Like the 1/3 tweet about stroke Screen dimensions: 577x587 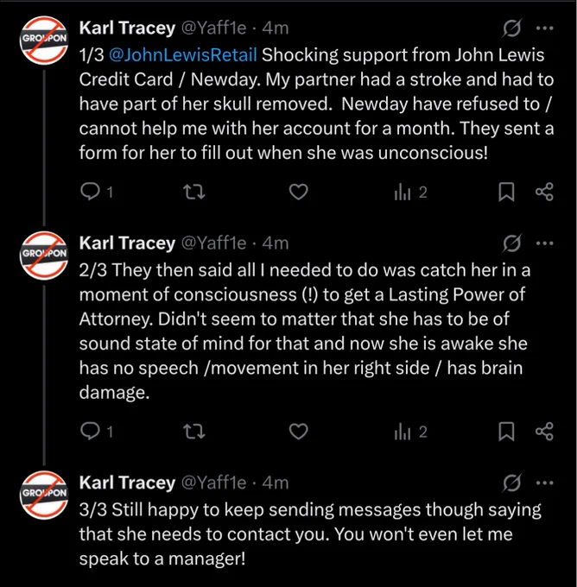tap(299, 192)
